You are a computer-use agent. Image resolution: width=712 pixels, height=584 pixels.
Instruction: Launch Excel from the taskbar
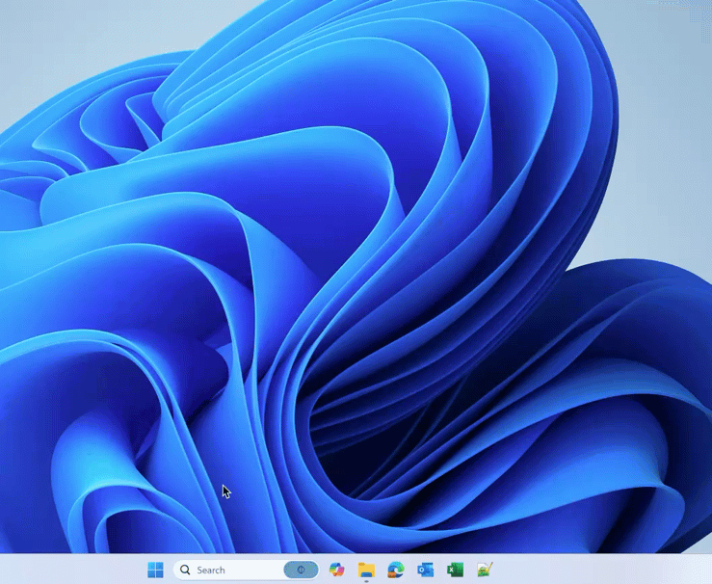(455, 570)
